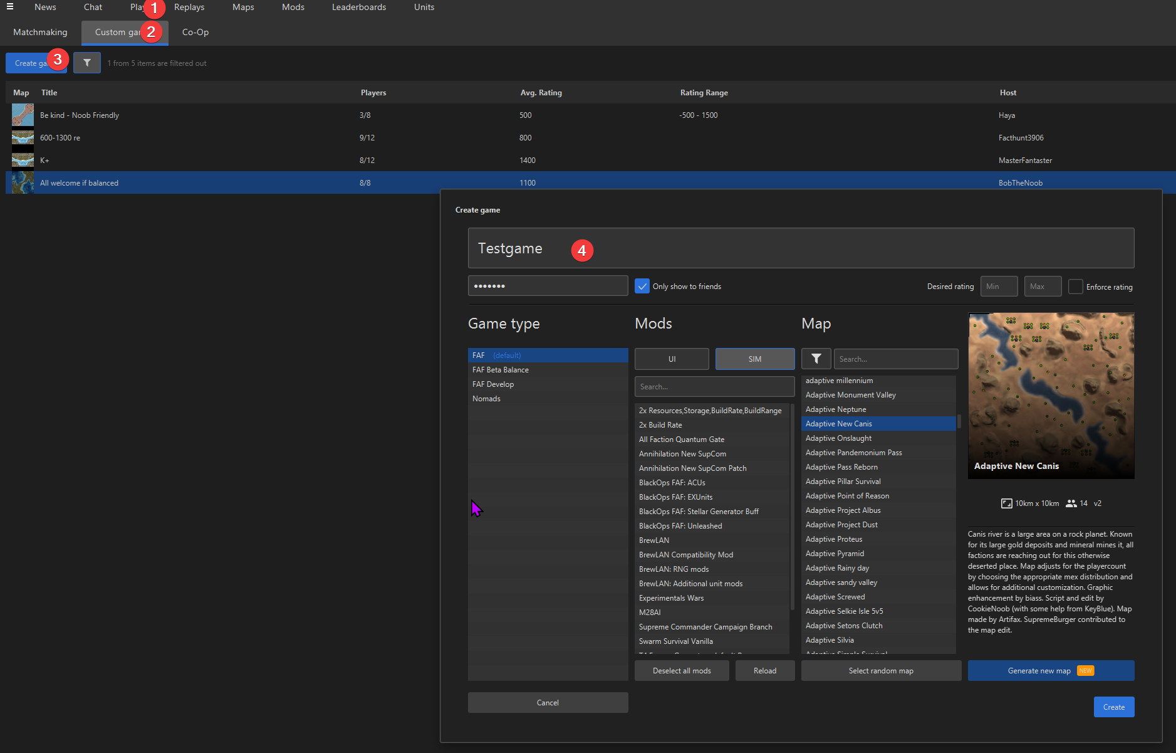This screenshot has width=1176, height=753.
Task: Select BlackOps FAF: ACUs mod
Action: point(712,482)
